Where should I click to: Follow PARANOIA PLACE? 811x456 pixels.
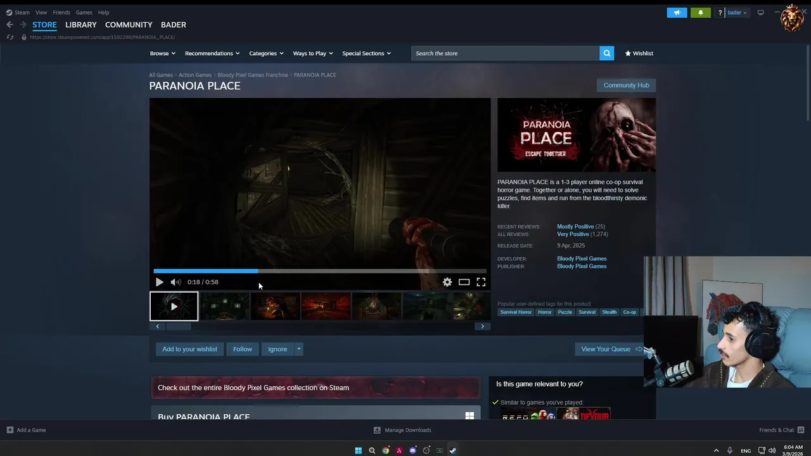242,349
